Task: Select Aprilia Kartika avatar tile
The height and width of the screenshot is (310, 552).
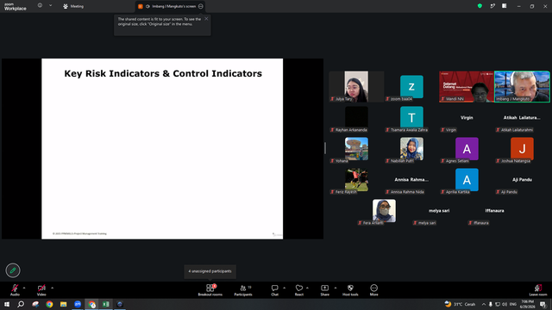Action: point(467,180)
